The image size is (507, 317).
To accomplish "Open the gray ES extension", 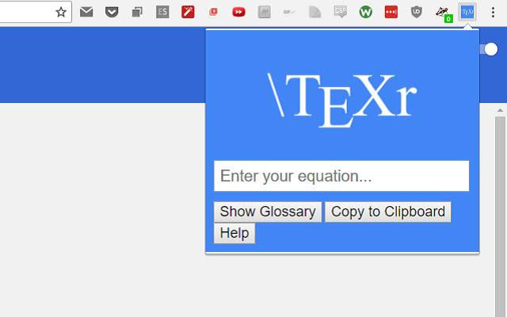I will (162, 13).
